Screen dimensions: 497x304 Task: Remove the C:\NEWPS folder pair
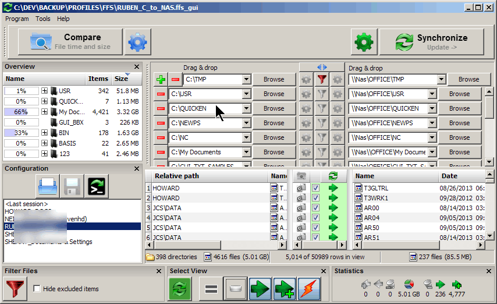161,123
